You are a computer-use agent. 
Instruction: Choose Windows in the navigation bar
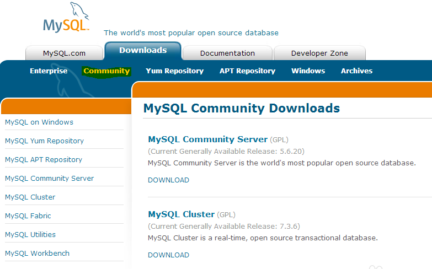308,71
